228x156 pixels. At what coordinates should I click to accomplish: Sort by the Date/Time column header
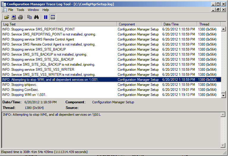(x=179, y=24)
